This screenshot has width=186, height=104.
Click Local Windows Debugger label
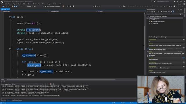pos(53,6)
